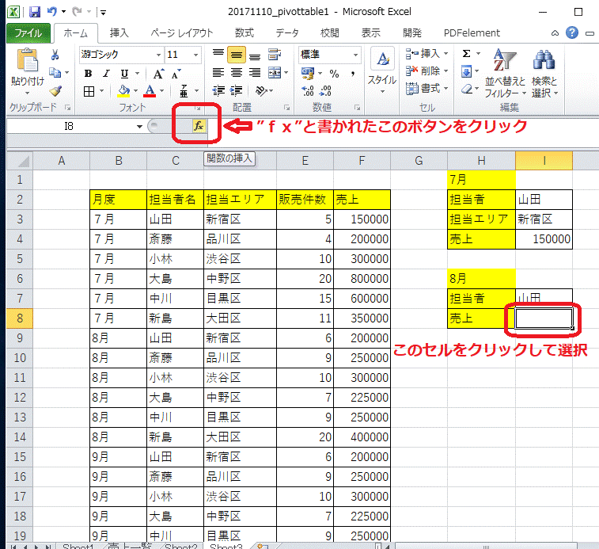Click the green ファイル button
The image size is (599, 549).
28,32
